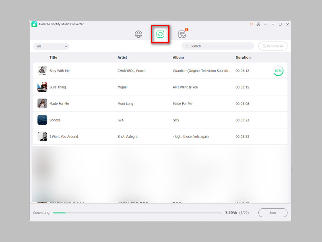Click artist Miguel
322x242 pixels.
pyautogui.click(x=122, y=87)
